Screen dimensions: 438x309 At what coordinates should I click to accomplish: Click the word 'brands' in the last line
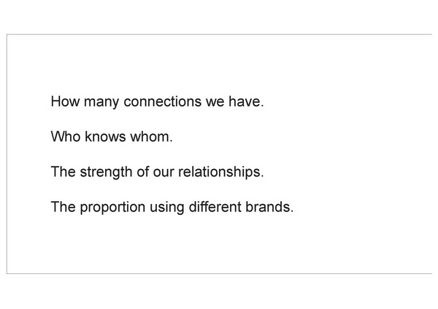268,207
